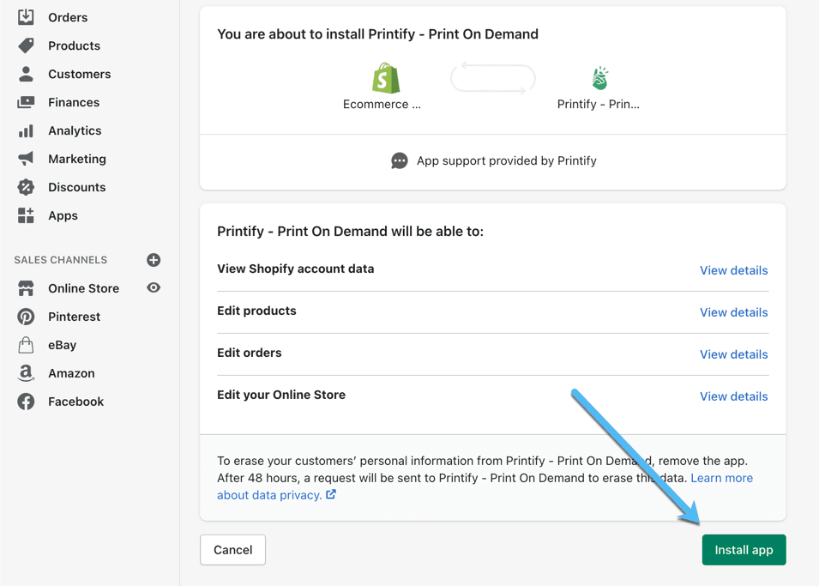Image resolution: width=819 pixels, height=586 pixels.
Task: Open the Apps menu item
Action: [x=63, y=215]
